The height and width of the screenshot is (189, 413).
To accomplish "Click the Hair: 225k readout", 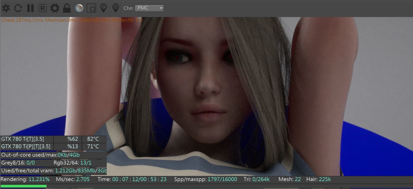I will click(x=319, y=179).
